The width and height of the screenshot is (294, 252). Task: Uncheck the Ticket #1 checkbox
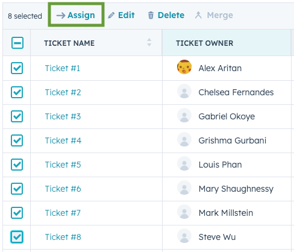17,68
